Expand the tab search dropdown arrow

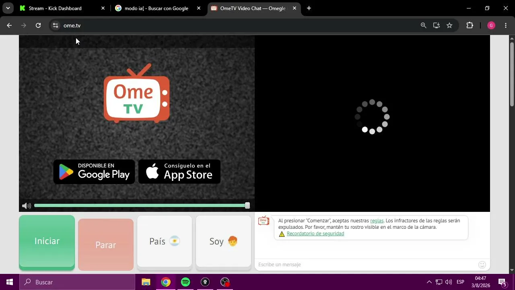point(8,8)
